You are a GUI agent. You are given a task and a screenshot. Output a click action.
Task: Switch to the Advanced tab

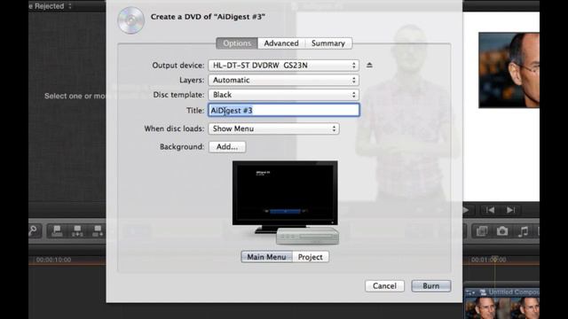coord(281,43)
